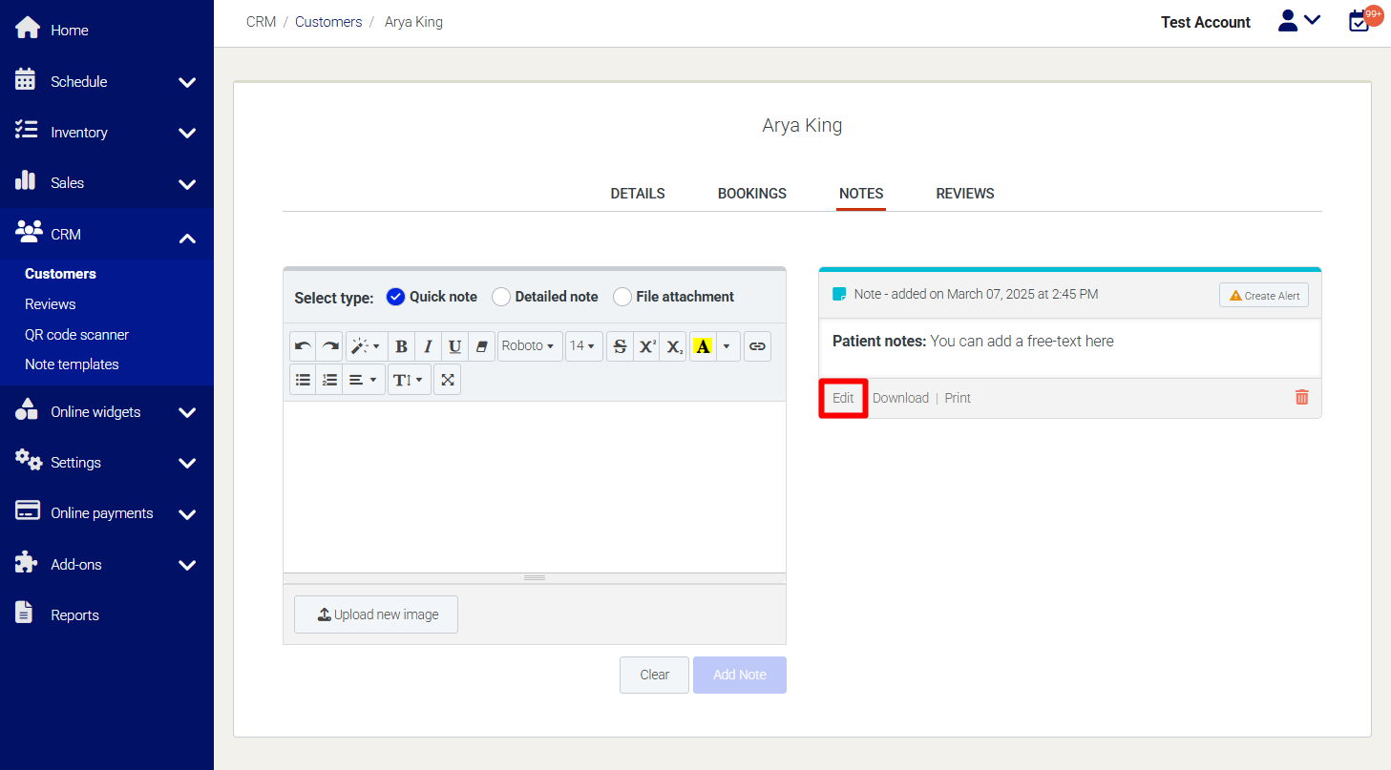Open the REVIEWS tab
Screen dimensions: 1391x770
tap(964, 194)
